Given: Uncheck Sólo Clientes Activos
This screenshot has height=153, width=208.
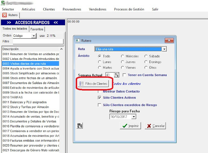Looking at the screenshot, I should (x=100, y=97).
